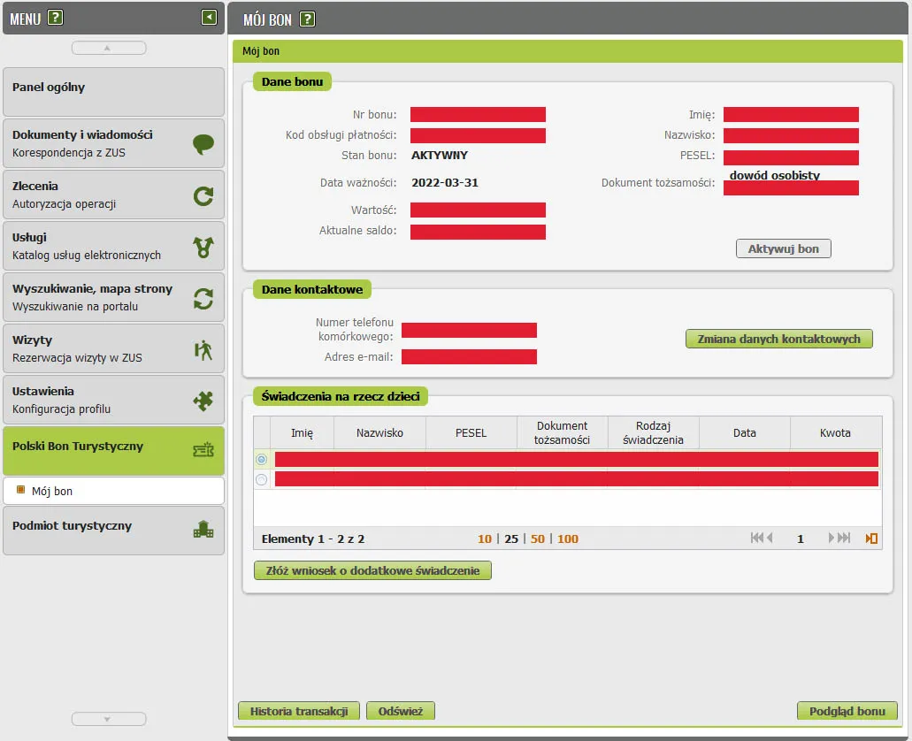The height and width of the screenshot is (741, 912).
Task: Click the Odśwież button
Action: click(401, 711)
